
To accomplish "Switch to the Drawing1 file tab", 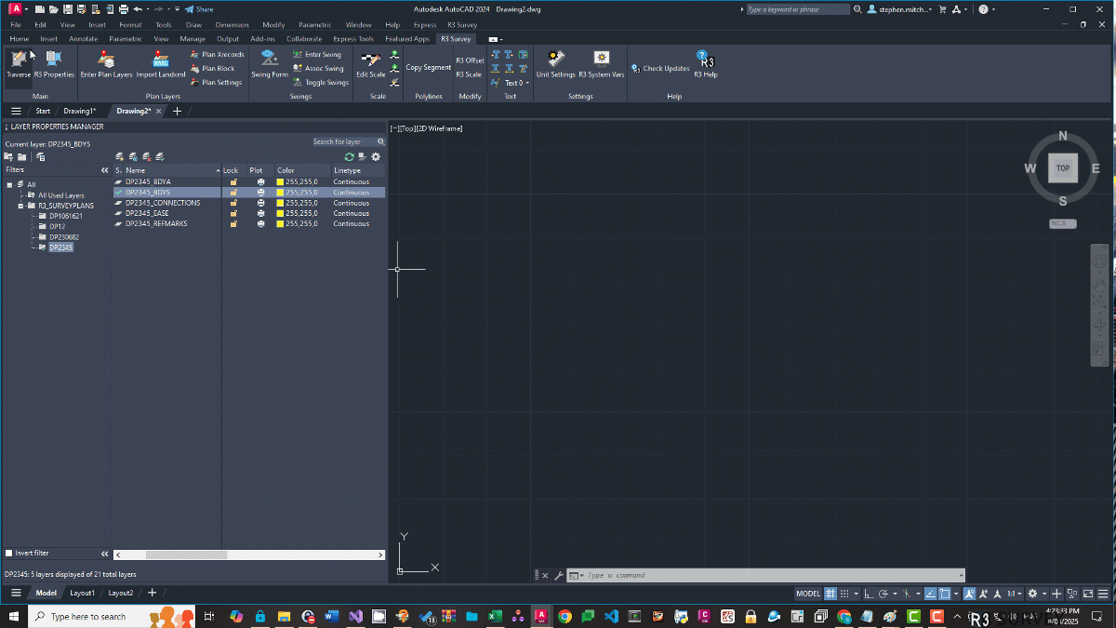I will click(x=80, y=111).
